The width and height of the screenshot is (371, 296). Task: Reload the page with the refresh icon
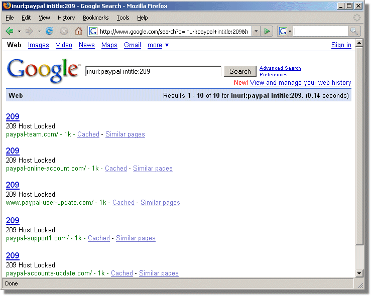[x=50, y=31]
